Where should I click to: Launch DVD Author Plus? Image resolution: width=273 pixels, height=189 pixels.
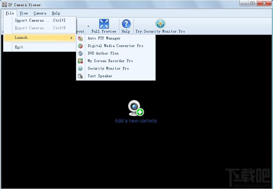click(116, 54)
